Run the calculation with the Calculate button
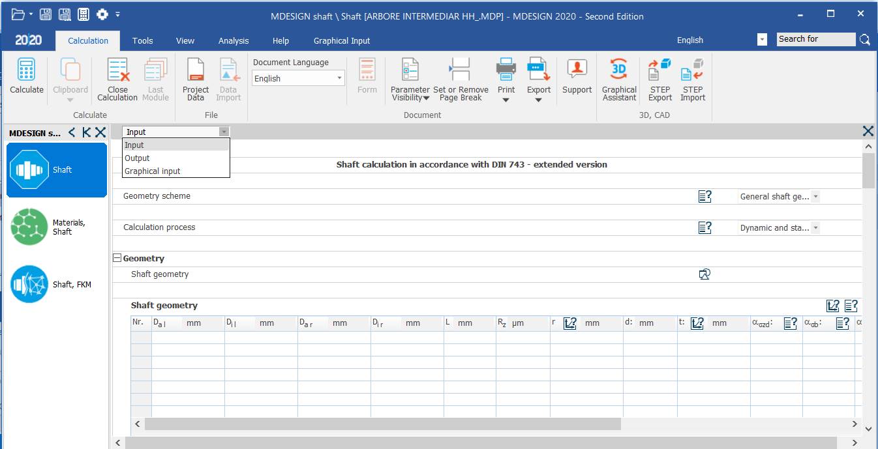Image resolution: width=878 pixels, height=449 pixels. [27, 77]
